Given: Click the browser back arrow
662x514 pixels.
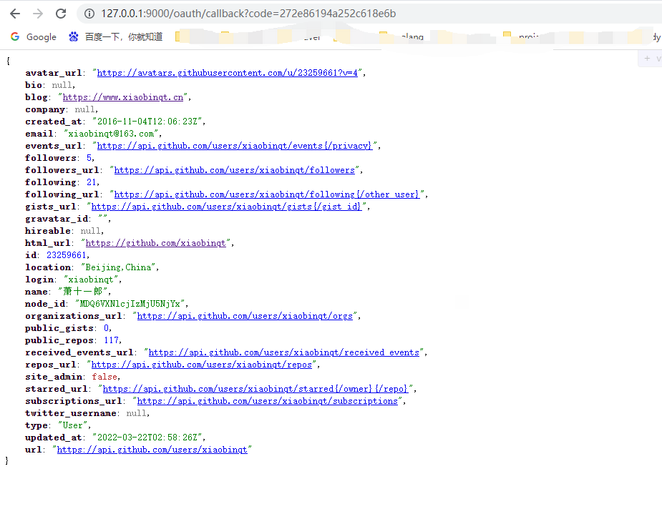Looking at the screenshot, I should pyautogui.click(x=15, y=14).
